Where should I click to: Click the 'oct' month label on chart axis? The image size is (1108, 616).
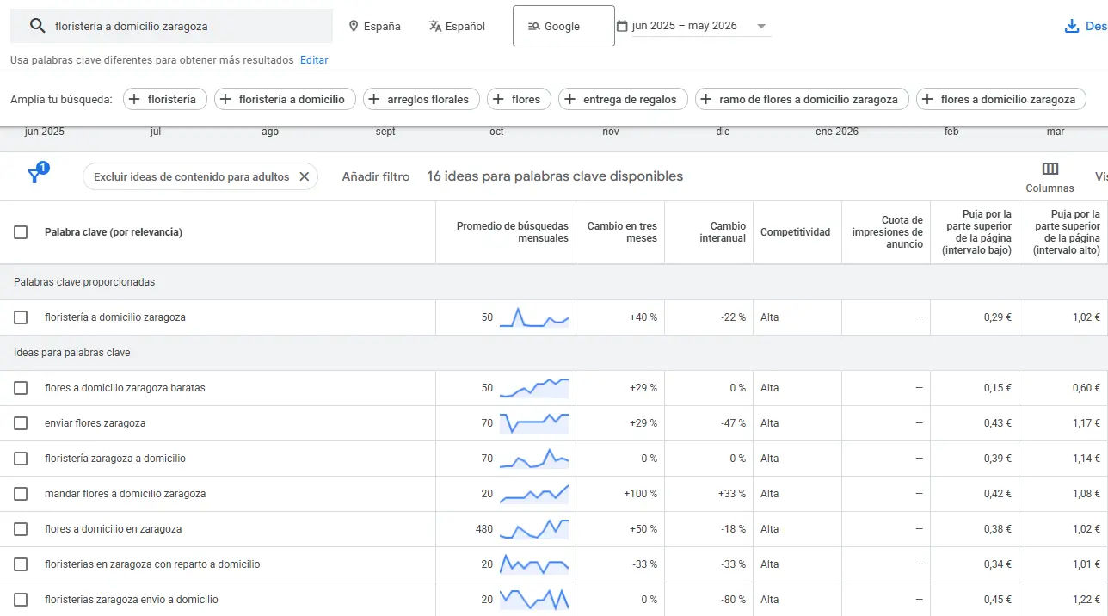coord(496,132)
